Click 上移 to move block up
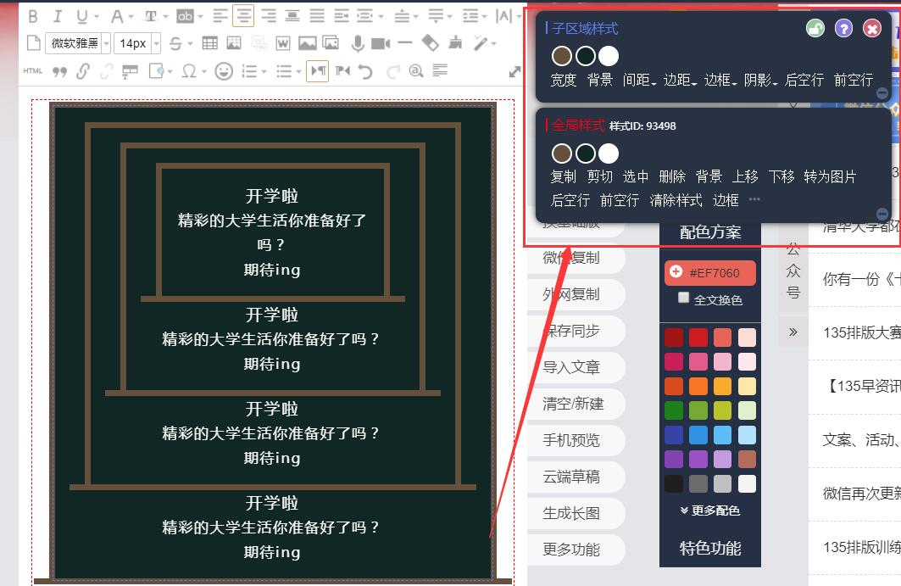Screen dimensions: 901x586 tap(745, 176)
